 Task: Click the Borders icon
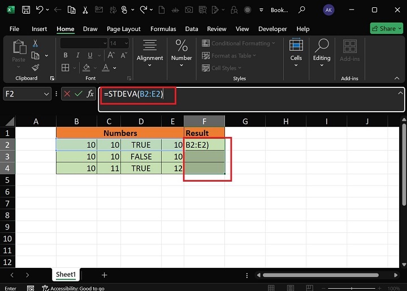point(65,68)
